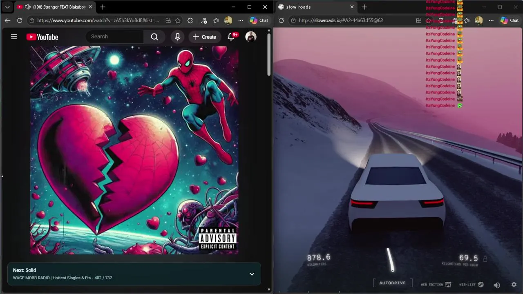This screenshot has width=523, height=294.
Task: Open Settings and more in slow roads window
Action: click(x=491, y=20)
